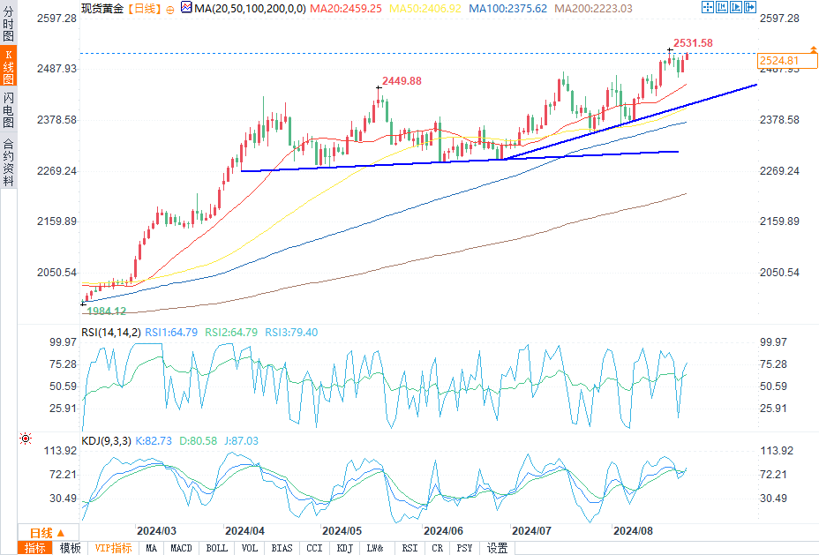The width and height of the screenshot is (819, 555).
Task: Enable the MACD indicator
Action: [x=181, y=548]
